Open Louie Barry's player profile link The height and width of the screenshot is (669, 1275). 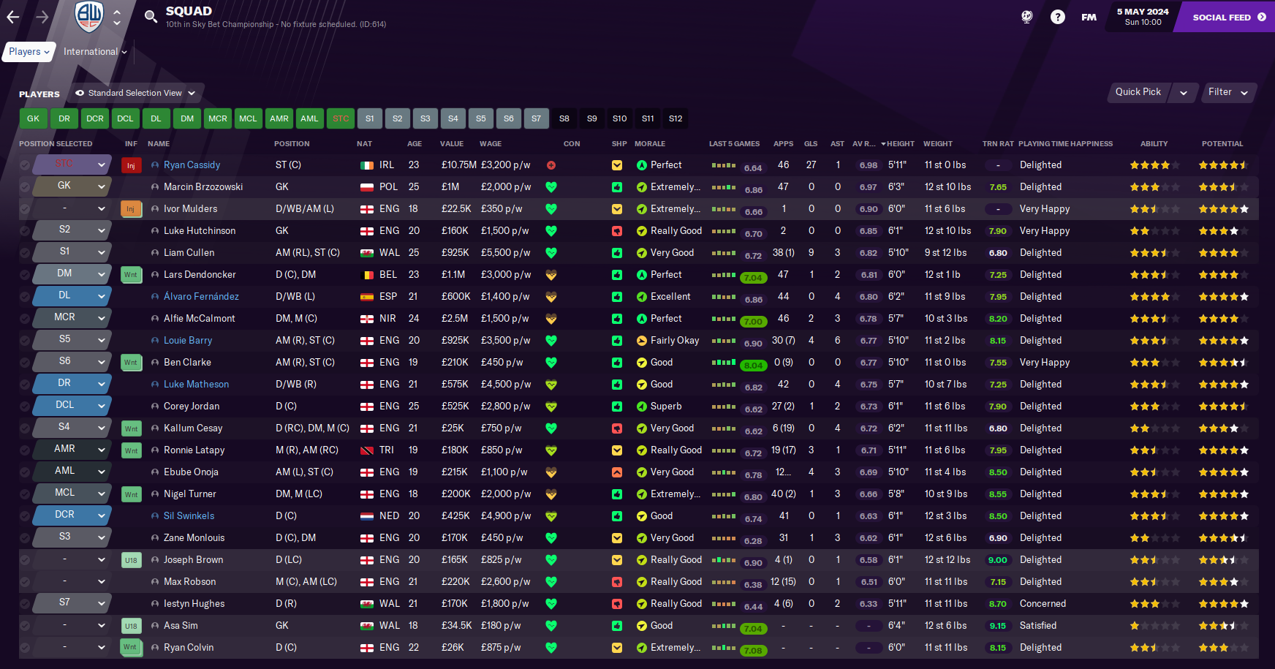click(x=188, y=341)
